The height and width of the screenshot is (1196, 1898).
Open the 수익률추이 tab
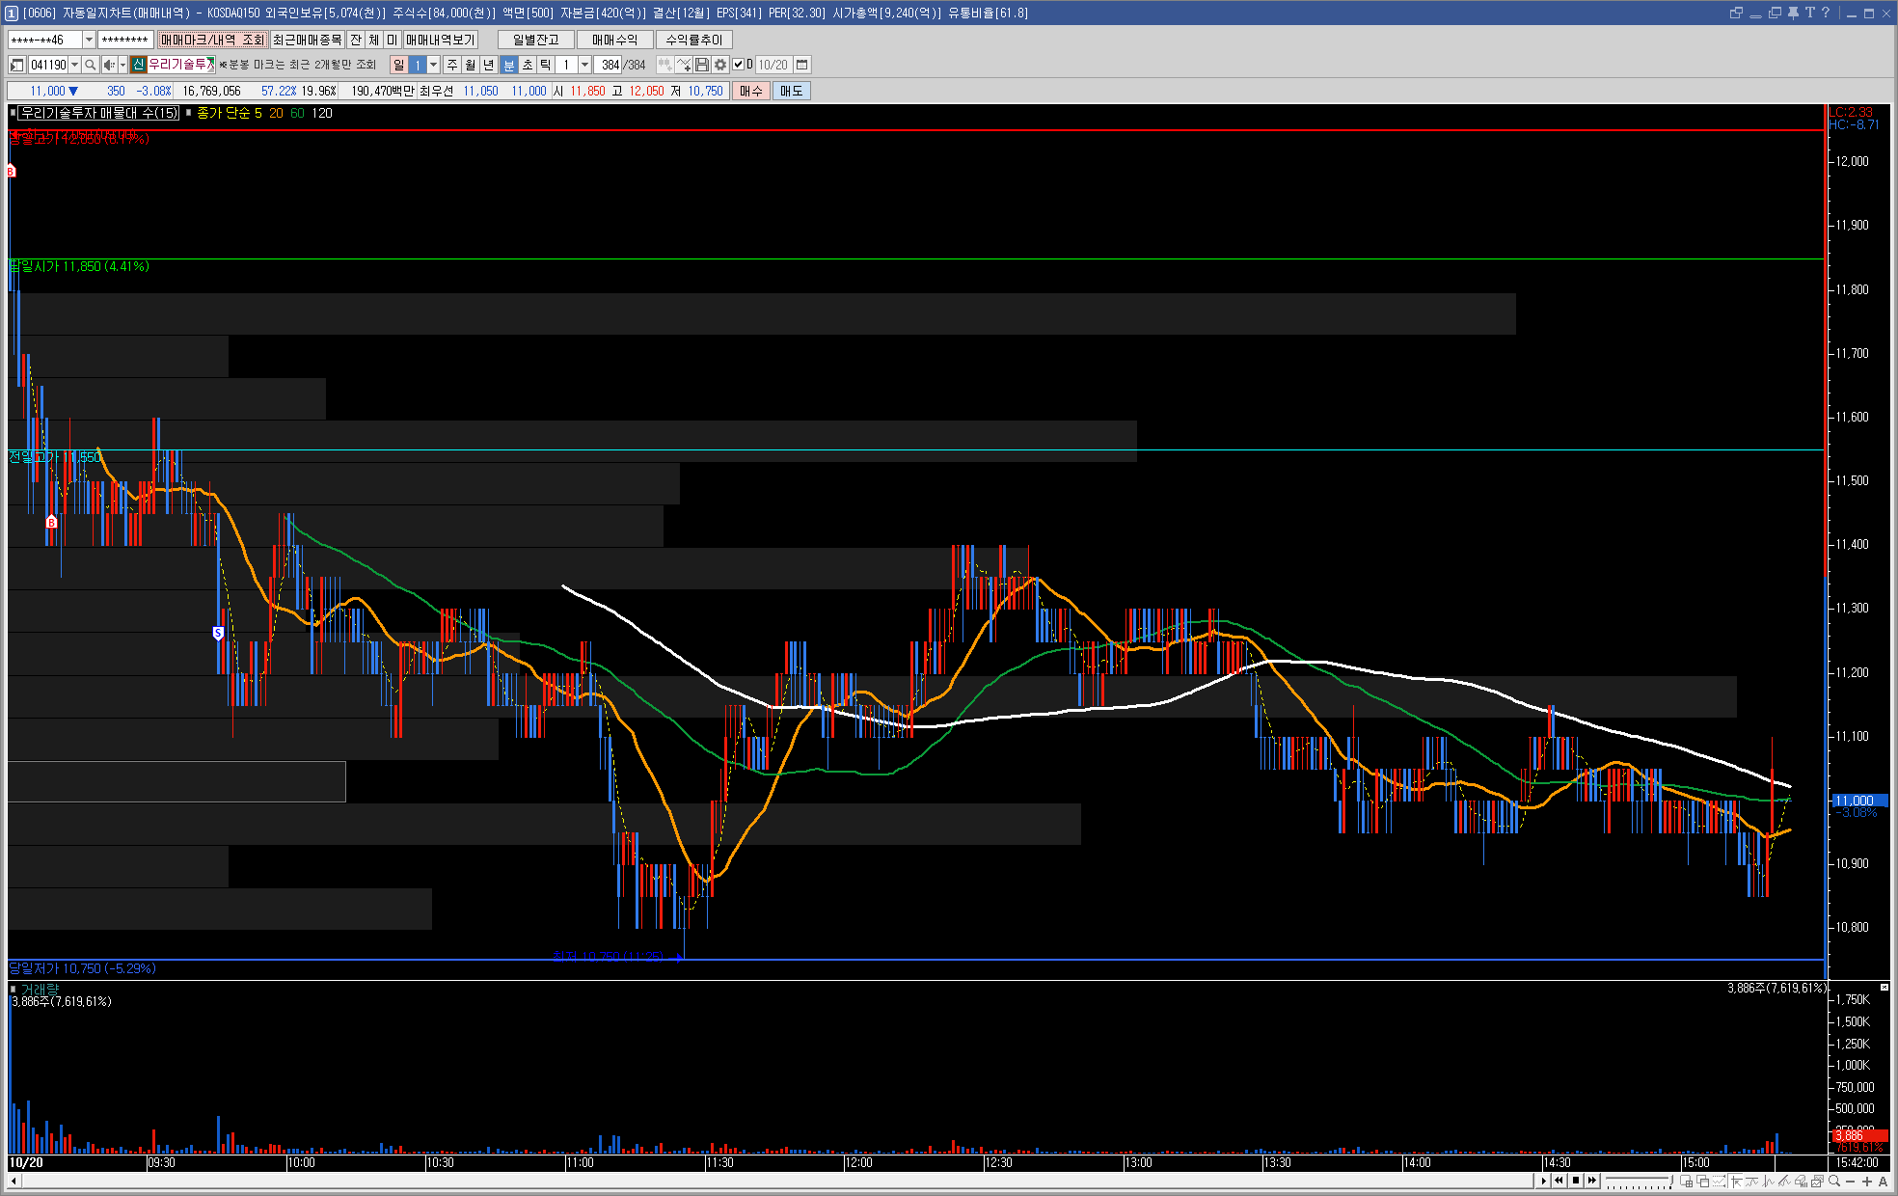coord(693,40)
